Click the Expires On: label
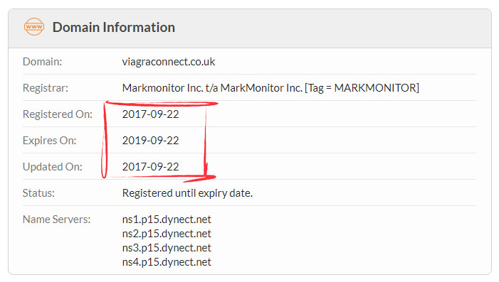Viewport: 499px width, 282px height. pyautogui.click(x=49, y=141)
